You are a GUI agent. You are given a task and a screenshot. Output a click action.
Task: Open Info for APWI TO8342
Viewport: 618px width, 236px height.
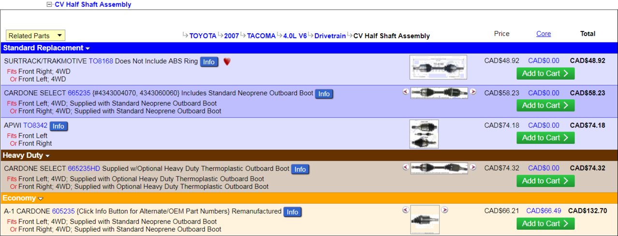pos(59,126)
